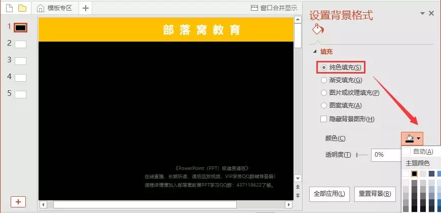Image resolution: width=441 pixels, height=213 pixels.
Task: Close the 设置背景格式 pane
Action: click(431, 13)
